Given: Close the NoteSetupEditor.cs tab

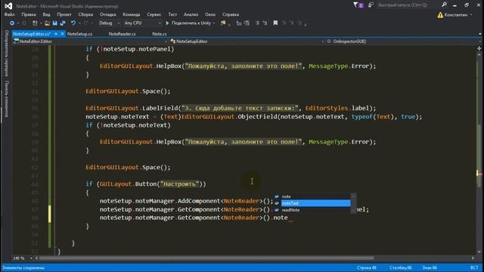Looking at the screenshot, I should (x=62, y=34).
